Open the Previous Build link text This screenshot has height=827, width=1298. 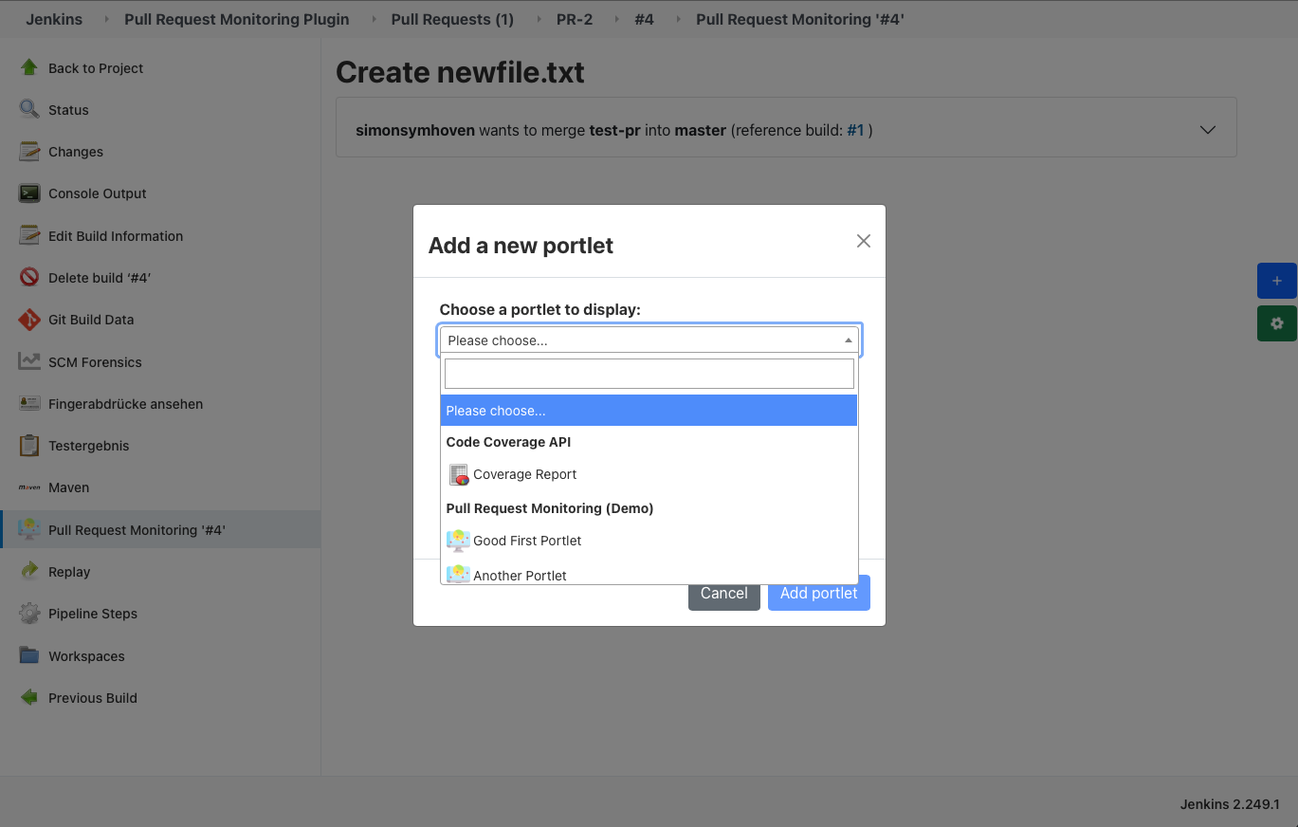[93, 698]
